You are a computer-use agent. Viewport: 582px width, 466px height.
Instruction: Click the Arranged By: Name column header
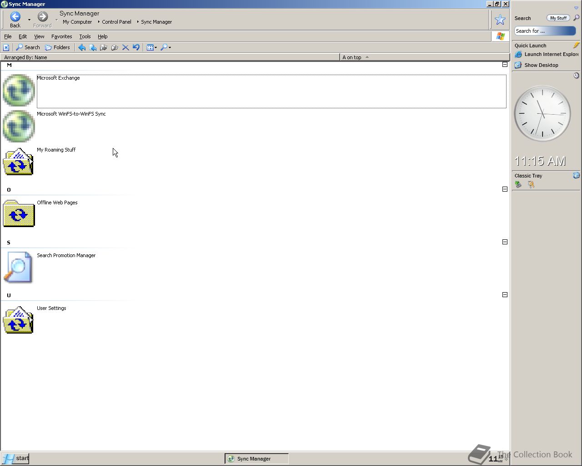pyautogui.click(x=171, y=57)
